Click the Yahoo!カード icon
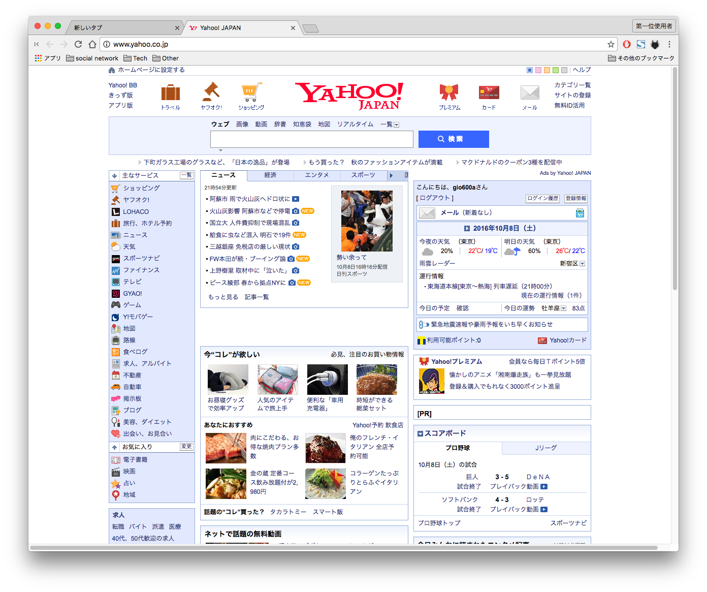 pyautogui.click(x=542, y=340)
